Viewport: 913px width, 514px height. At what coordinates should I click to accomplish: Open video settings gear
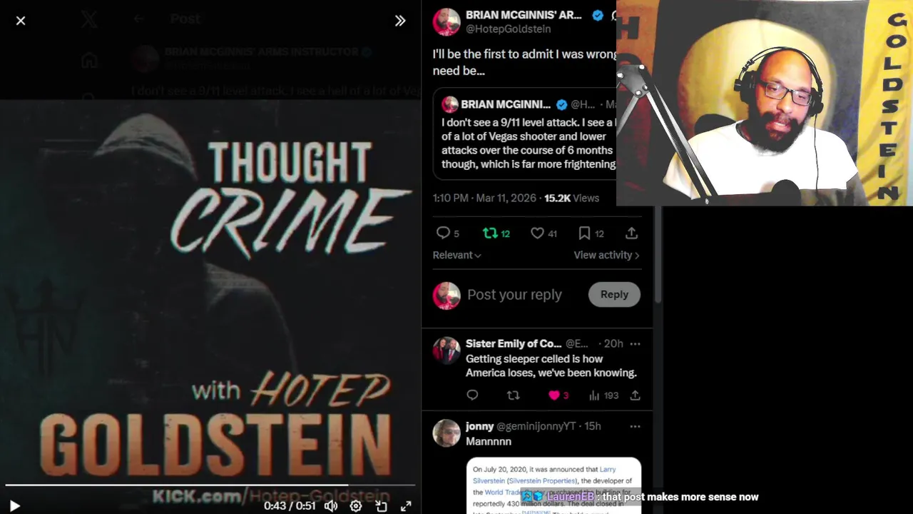(x=356, y=505)
